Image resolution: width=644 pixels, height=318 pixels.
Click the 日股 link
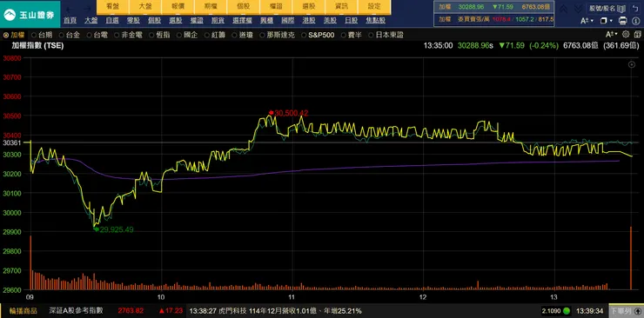tap(352, 21)
